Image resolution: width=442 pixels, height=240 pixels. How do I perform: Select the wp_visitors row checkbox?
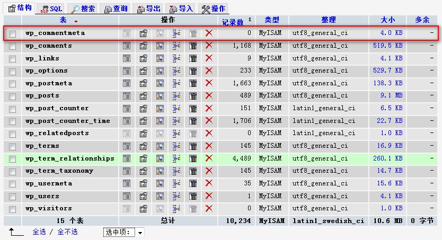12,209
